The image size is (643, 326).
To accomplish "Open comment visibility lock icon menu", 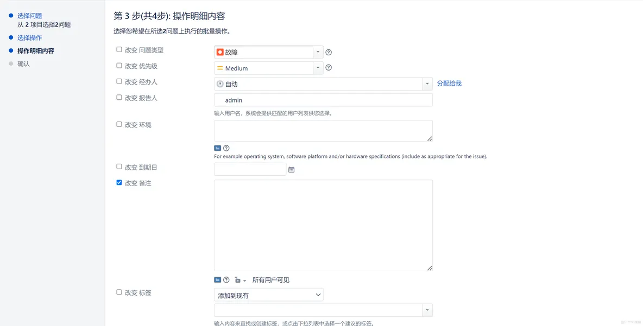I will [x=240, y=280].
